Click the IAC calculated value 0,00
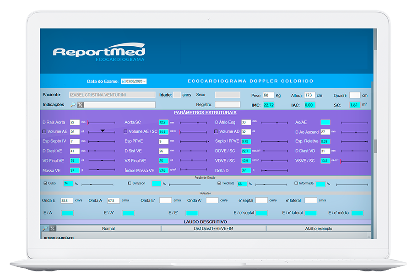The image size is (412, 276). click(x=310, y=105)
